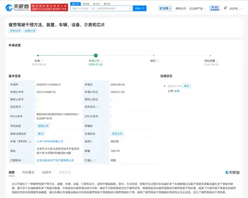
Task: Click application number CN202511434833.3
Action: coord(49,85)
